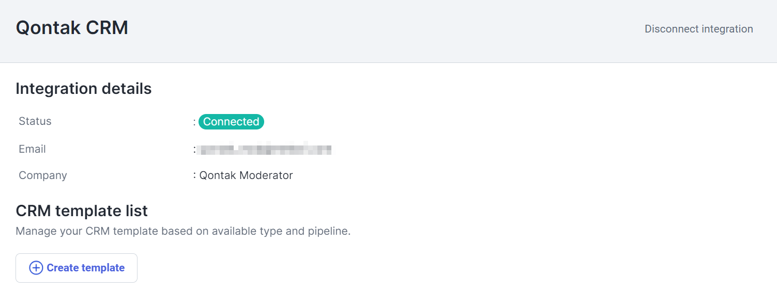Viewport: 777px width, 292px height.
Task: Click the Create template label text
Action: (86, 268)
